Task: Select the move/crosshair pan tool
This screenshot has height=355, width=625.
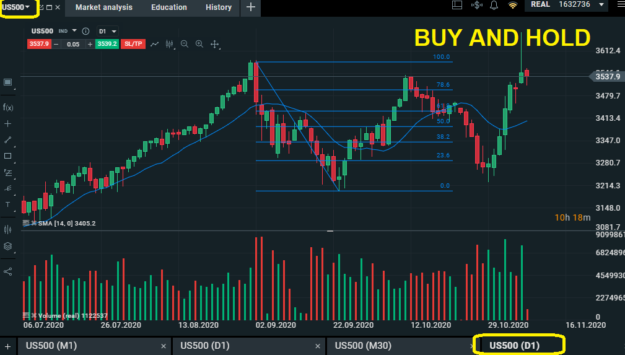Action: click(x=215, y=44)
